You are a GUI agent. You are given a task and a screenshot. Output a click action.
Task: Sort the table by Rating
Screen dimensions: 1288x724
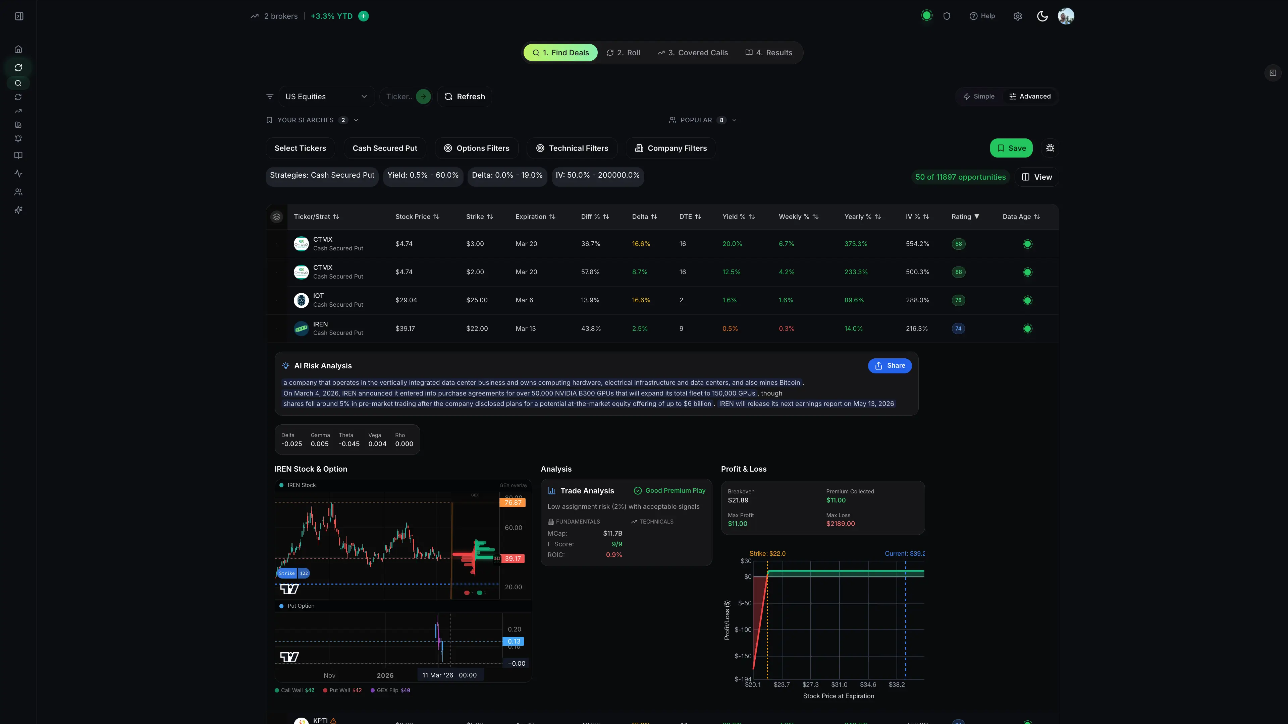coord(965,217)
